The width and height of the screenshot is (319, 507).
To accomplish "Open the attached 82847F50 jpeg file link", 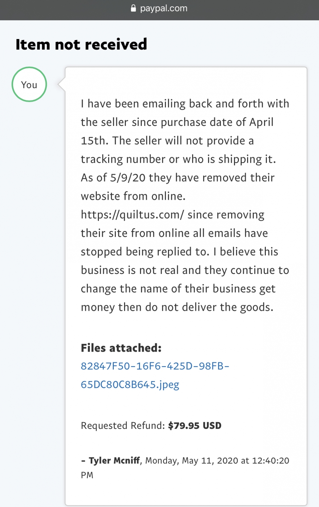I will click(155, 375).
